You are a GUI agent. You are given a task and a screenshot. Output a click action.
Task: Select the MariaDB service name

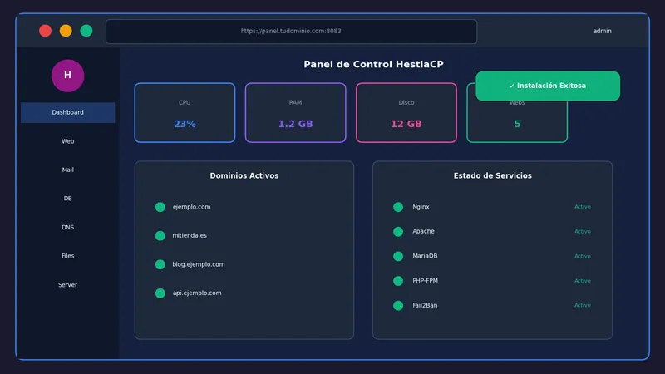coord(425,256)
